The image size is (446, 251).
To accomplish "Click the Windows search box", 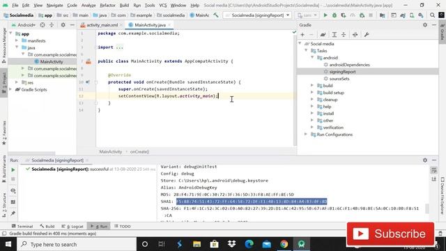I will 77,244.
